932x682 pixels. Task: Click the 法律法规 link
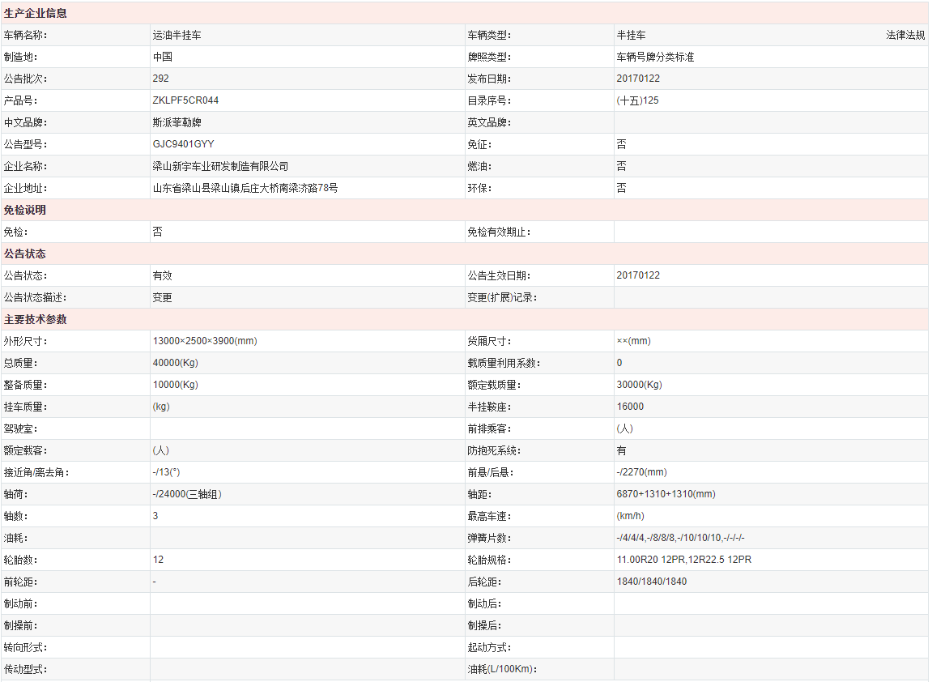coord(905,36)
